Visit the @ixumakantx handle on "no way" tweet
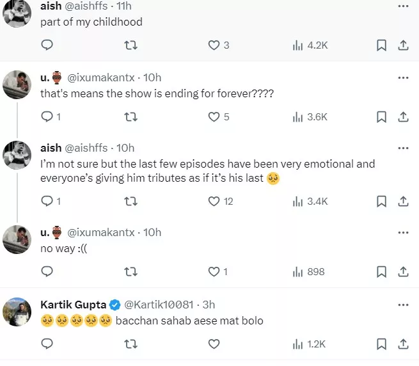This screenshot has height=366, width=419. pos(100,232)
